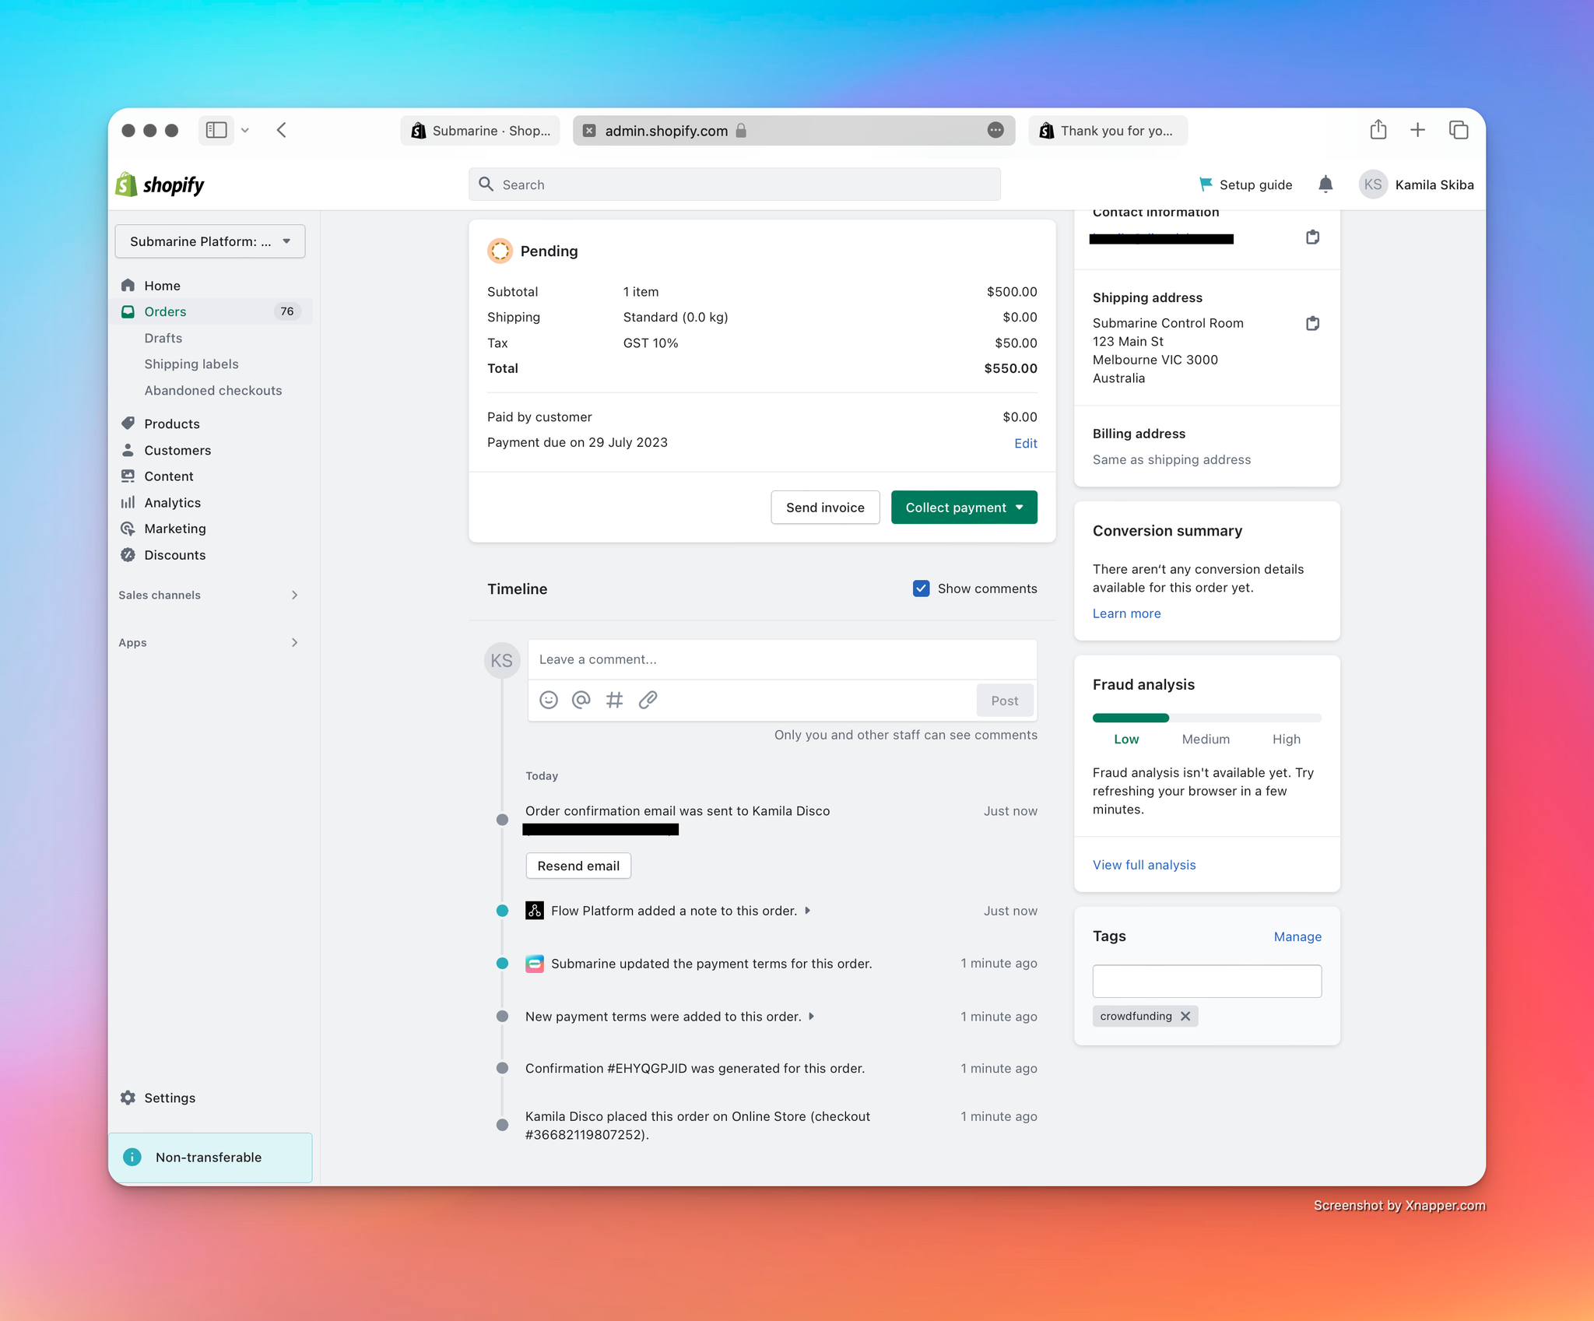Expand Apps section in sidebar
1594x1321 pixels.
(294, 642)
